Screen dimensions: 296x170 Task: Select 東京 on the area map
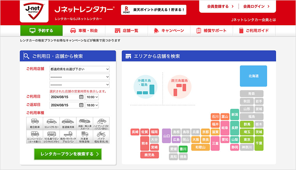pyautogui.click(x=247, y=140)
